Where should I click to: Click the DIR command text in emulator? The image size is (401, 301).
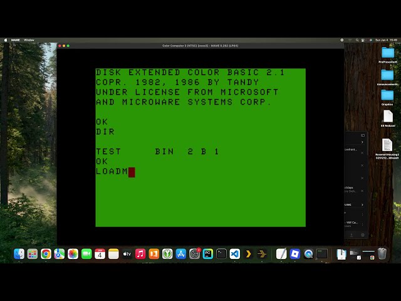coord(105,132)
